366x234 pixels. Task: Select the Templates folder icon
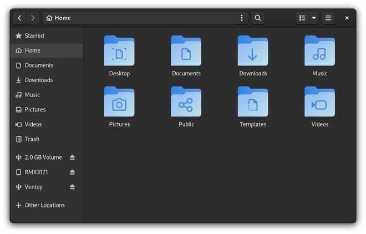[253, 101]
